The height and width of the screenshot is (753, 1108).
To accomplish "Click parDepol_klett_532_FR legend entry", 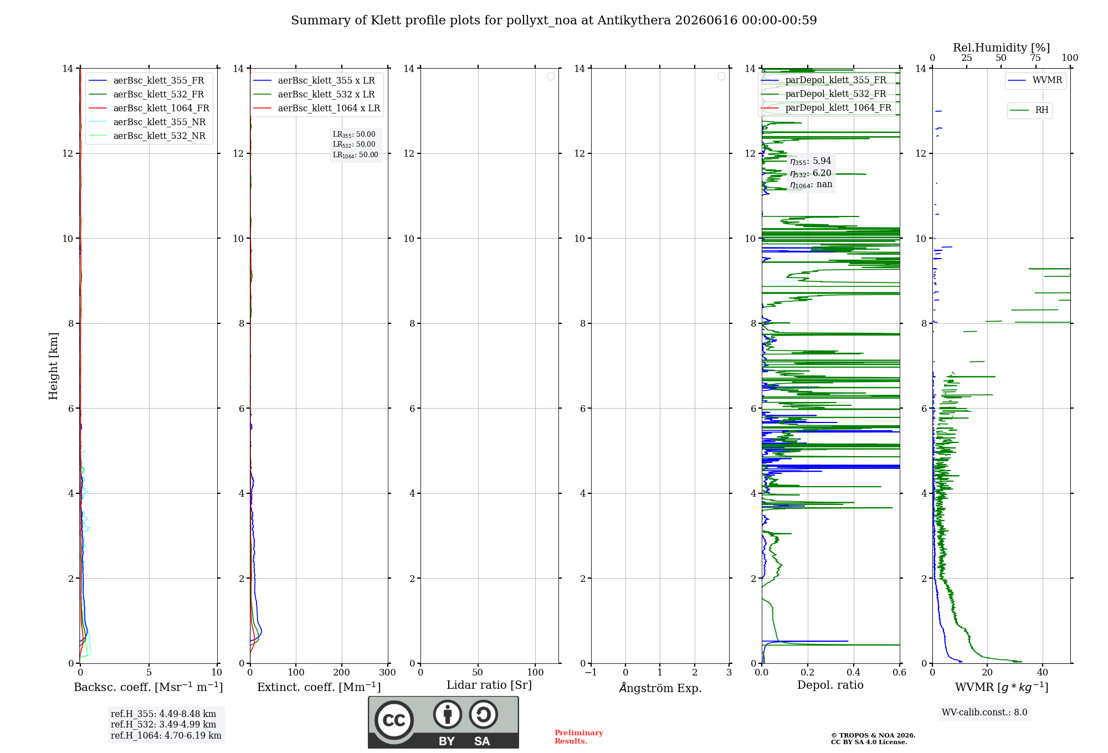I will (x=824, y=94).
